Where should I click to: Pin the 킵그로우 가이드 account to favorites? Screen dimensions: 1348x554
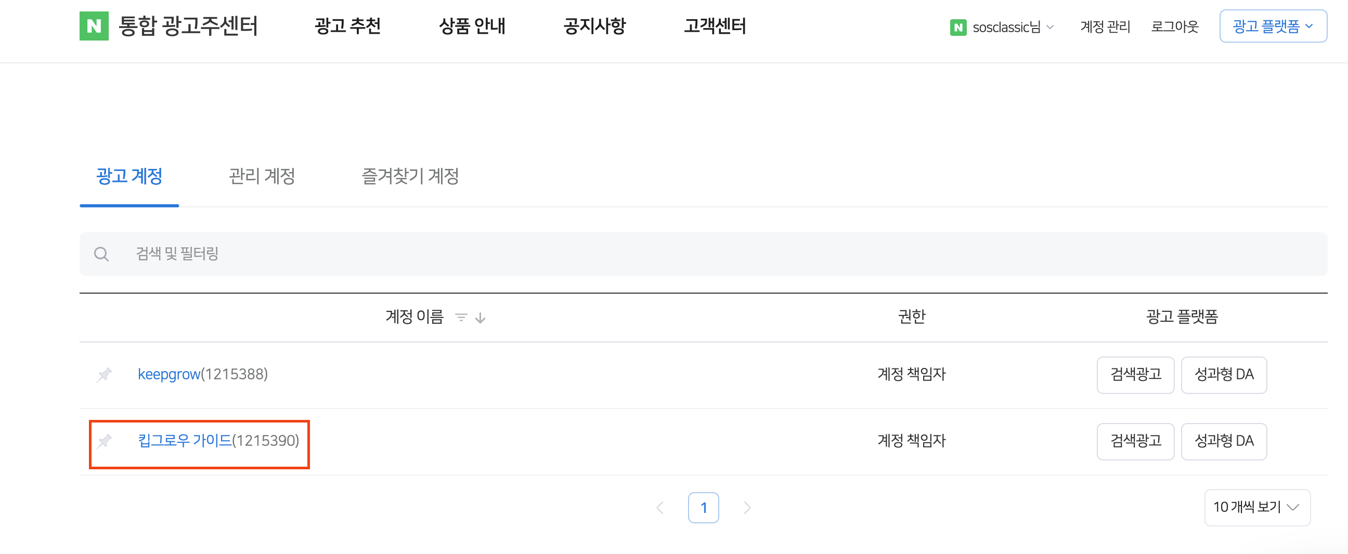click(x=105, y=441)
